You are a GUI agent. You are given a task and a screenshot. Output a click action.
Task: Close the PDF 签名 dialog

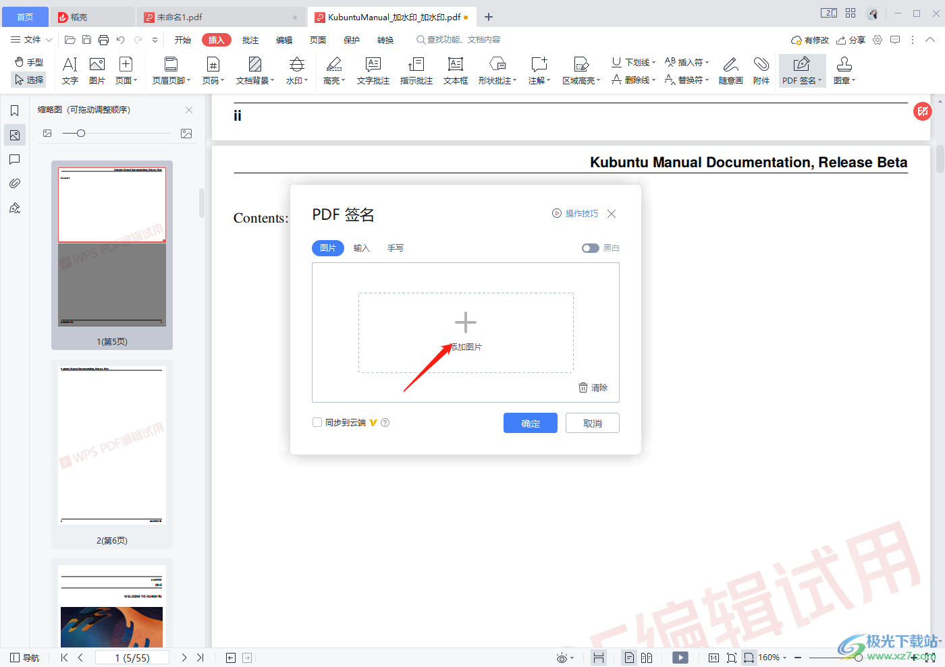pyautogui.click(x=612, y=214)
